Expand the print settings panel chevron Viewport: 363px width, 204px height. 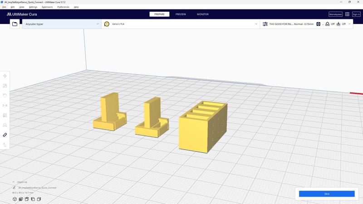[x=349, y=24]
